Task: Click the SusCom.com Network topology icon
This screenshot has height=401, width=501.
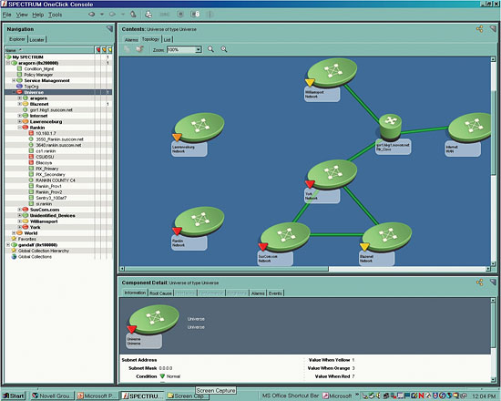Action: (285, 237)
